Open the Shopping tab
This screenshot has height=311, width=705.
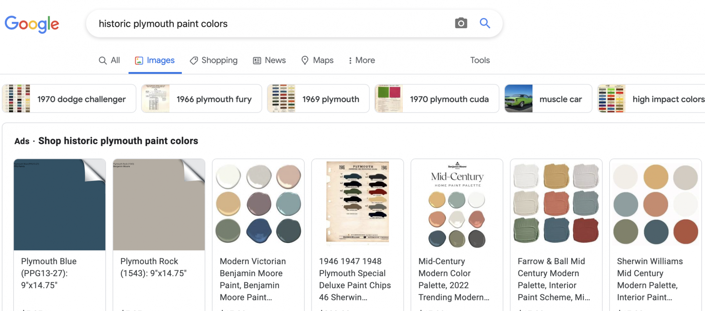pos(214,60)
